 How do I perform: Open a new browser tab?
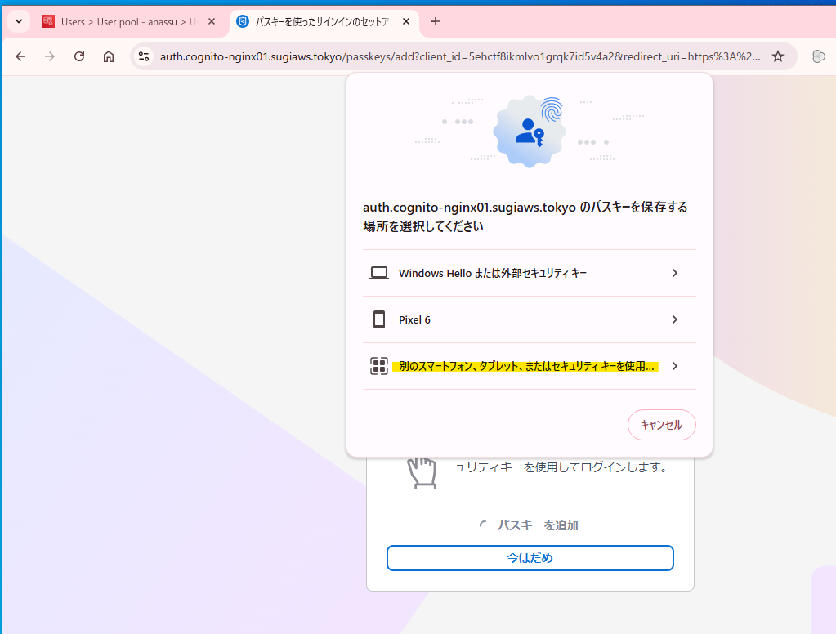[x=435, y=21]
